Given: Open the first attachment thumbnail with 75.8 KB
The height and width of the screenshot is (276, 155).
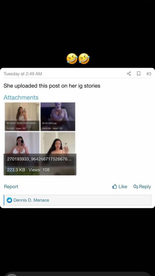Looking at the screenshot, I should [22, 117].
